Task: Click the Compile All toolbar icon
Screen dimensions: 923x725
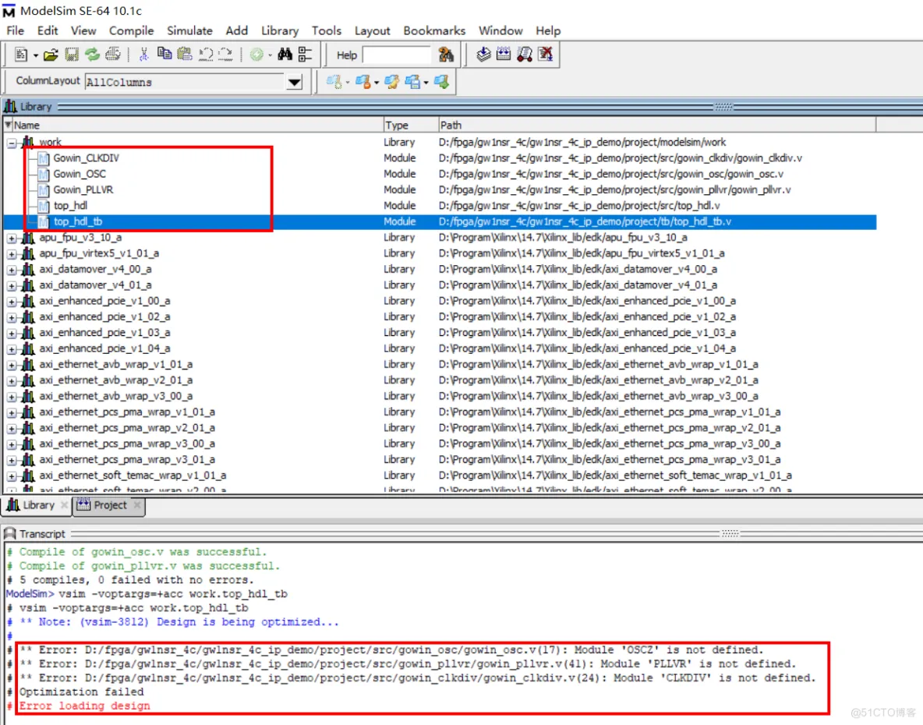Action: [x=504, y=55]
